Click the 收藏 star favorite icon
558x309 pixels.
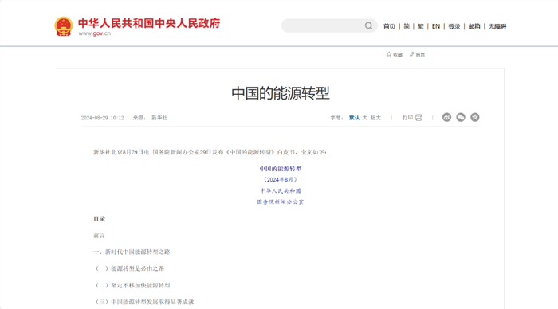point(389,54)
